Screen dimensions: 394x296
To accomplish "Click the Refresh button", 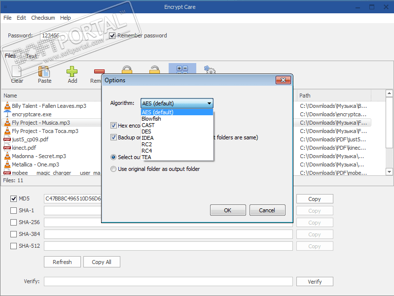I will tap(62, 262).
